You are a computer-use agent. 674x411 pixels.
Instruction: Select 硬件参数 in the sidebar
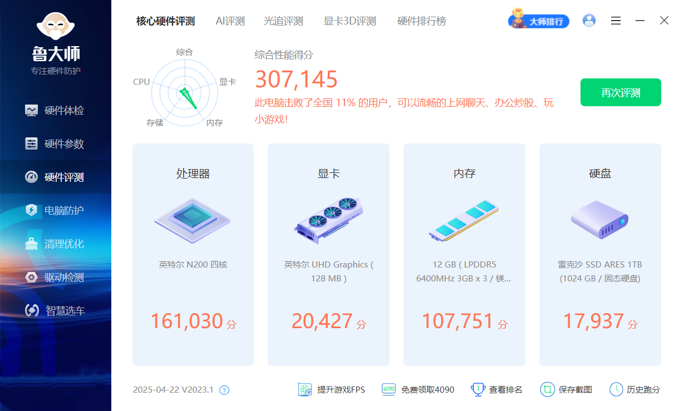[55, 143]
